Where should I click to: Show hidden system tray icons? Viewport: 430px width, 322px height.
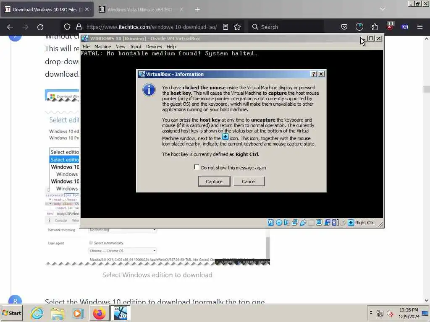pos(371,312)
